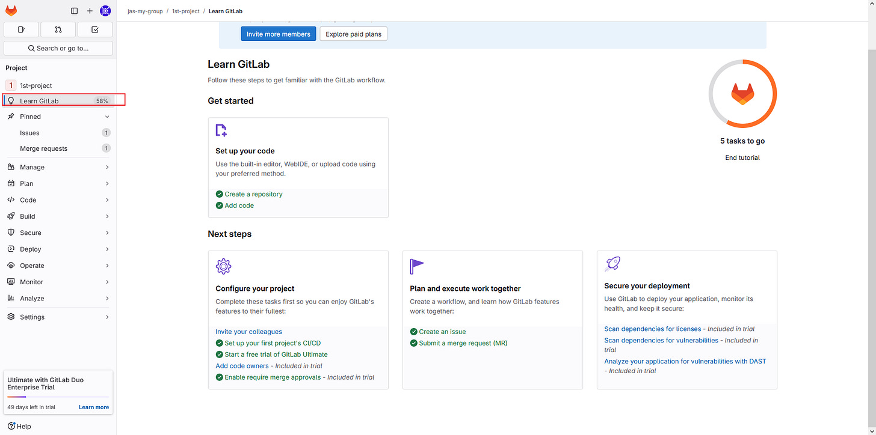The image size is (876, 435).
Task: Open completed Create a repository task
Action: click(x=253, y=194)
